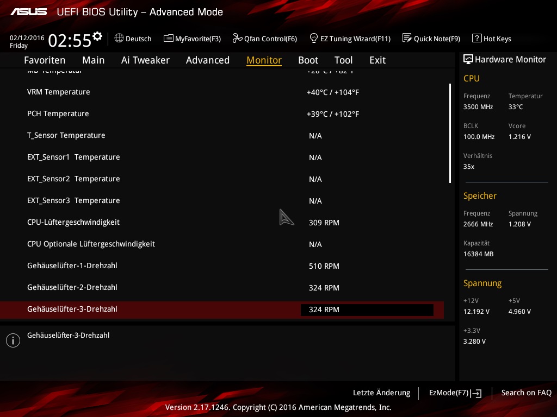The width and height of the screenshot is (557, 417).
Task: Select the Monitor tab
Action: (x=264, y=60)
